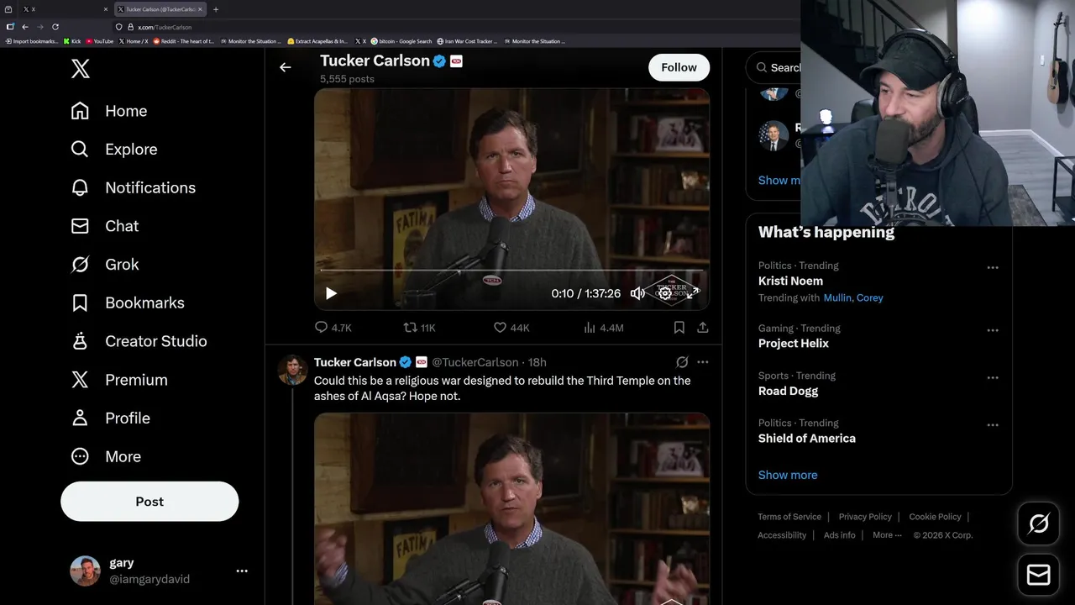Open the YouTube bookmark
1075x605 pixels.
point(99,41)
